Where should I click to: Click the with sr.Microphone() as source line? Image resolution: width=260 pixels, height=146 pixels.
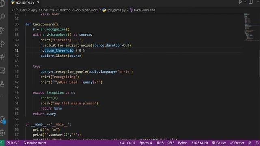click(x=63, y=35)
